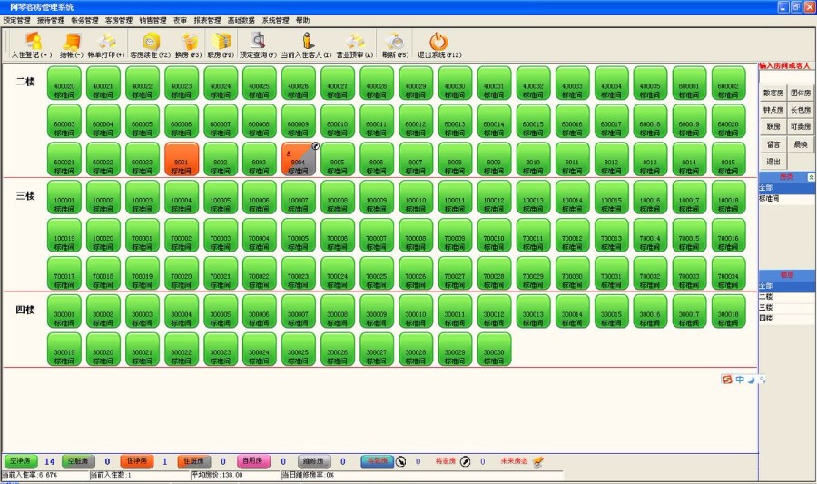Open 客房管理 menu
This screenshot has width=817, height=484.
[119, 20]
